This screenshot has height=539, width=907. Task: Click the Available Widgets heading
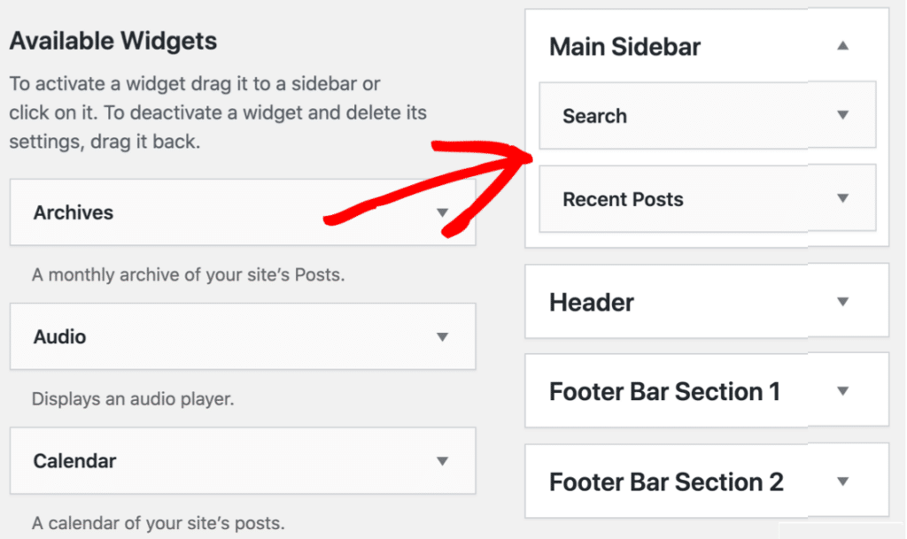click(112, 41)
